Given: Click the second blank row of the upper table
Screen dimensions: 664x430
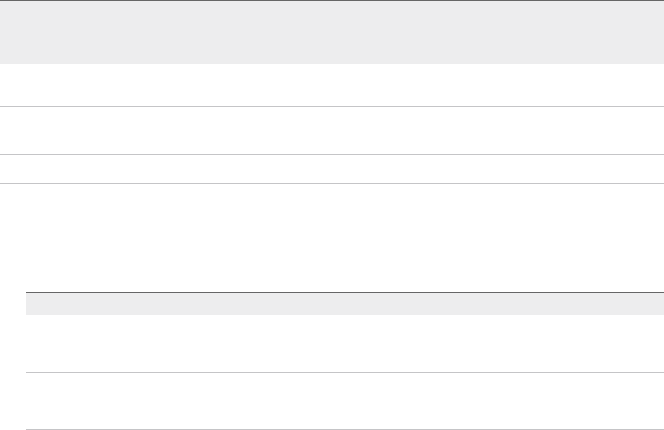Looking at the screenshot, I should coord(332,119).
